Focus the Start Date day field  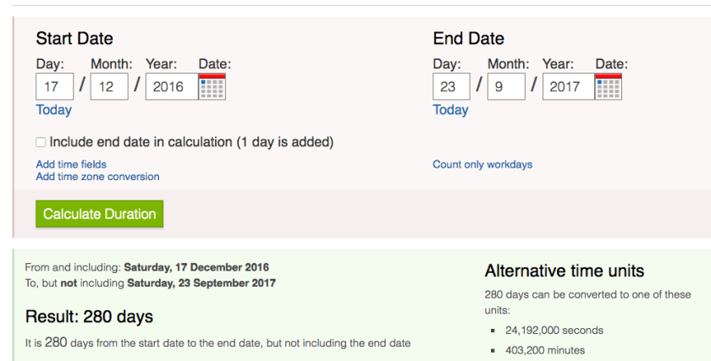click(x=55, y=86)
